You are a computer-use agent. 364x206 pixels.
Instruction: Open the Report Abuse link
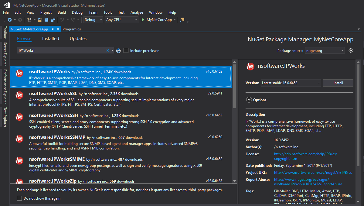coord(308,182)
